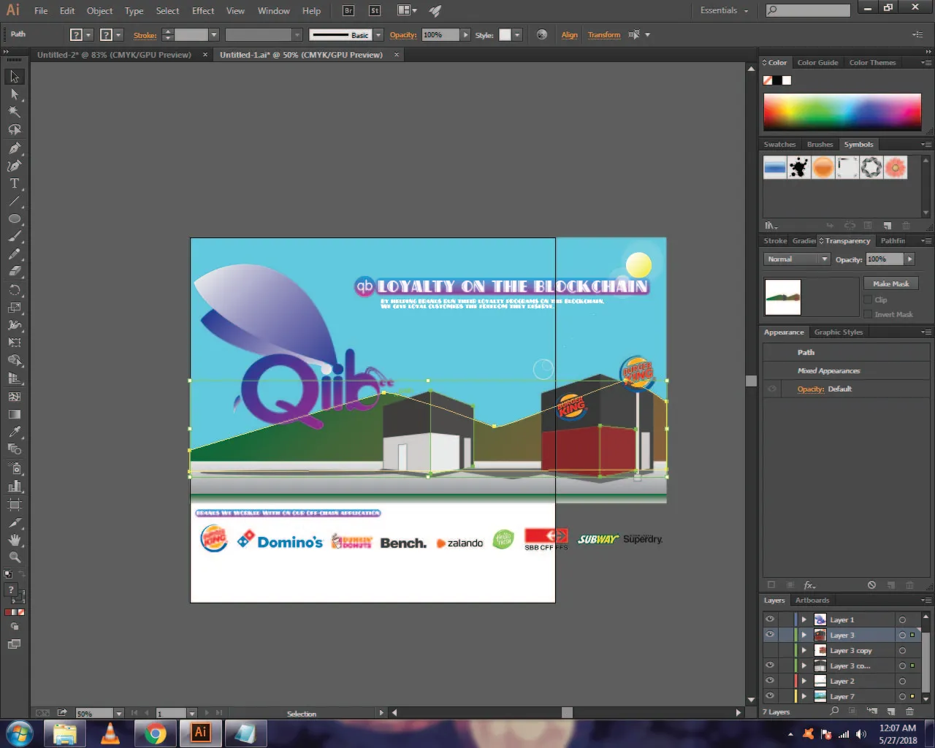935x748 pixels.
Task: Select the Paintbrush tool
Action: click(x=14, y=237)
